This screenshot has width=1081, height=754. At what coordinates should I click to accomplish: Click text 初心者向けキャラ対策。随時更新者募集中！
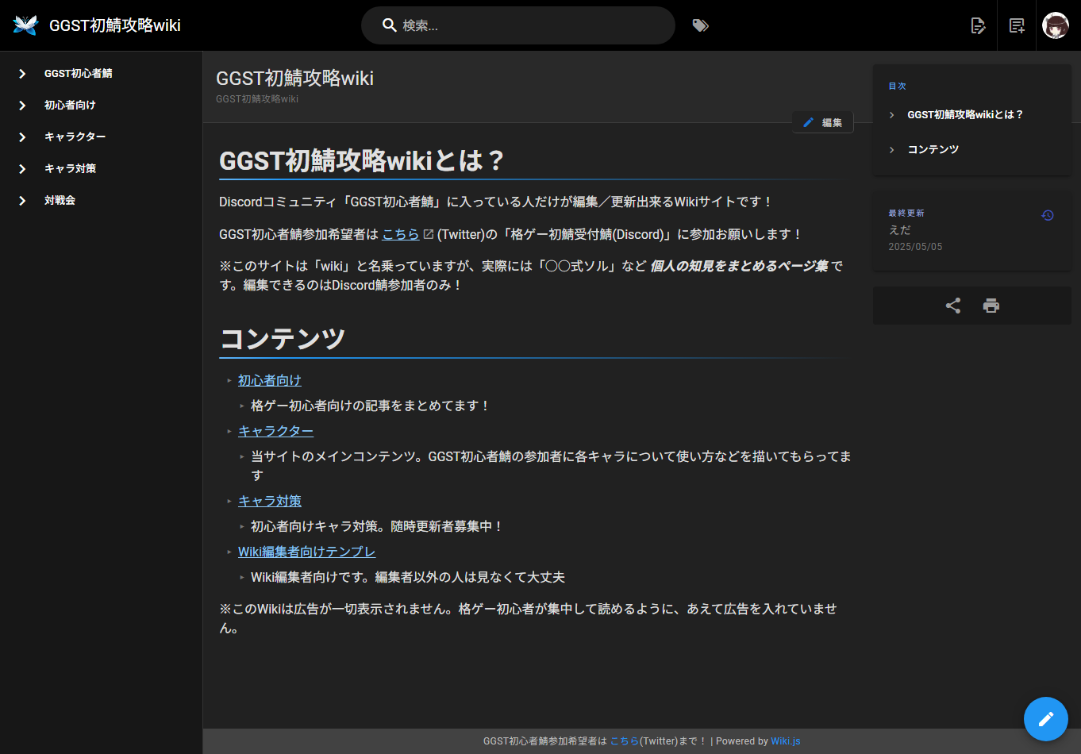click(x=377, y=526)
